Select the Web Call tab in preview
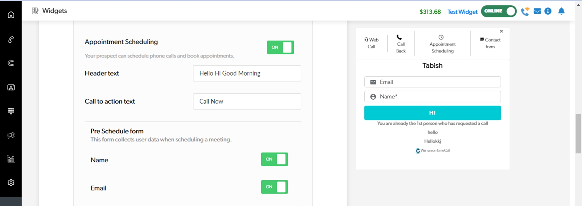The height and width of the screenshot is (206, 582). 371,43
